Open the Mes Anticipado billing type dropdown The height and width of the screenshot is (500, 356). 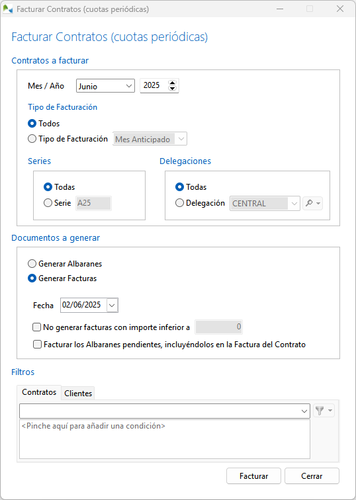coord(150,139)
